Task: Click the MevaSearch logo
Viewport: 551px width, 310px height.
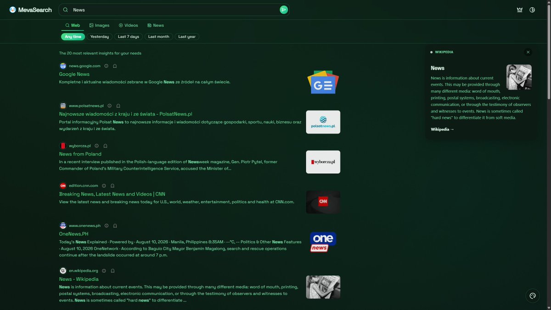Action: (x=30, y=10)
